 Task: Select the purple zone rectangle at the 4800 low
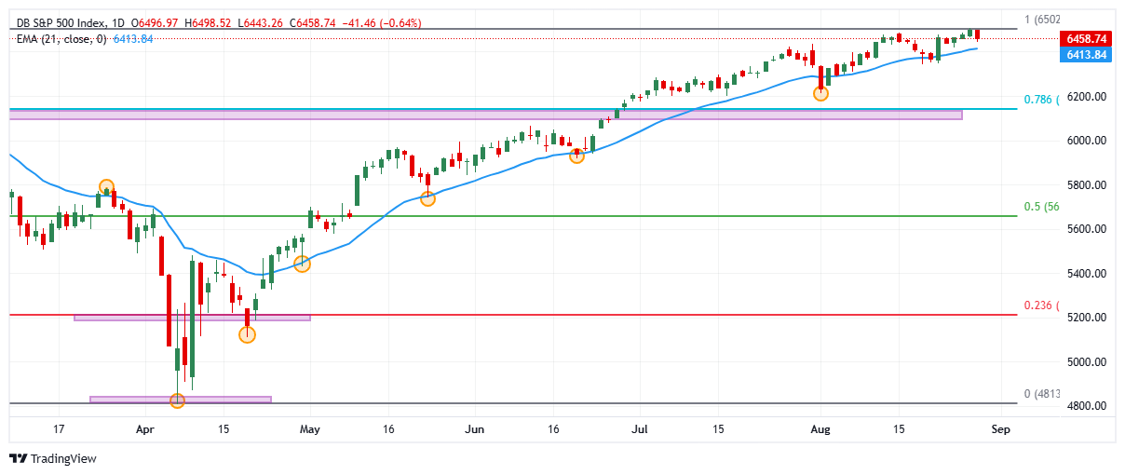(180, 400)
